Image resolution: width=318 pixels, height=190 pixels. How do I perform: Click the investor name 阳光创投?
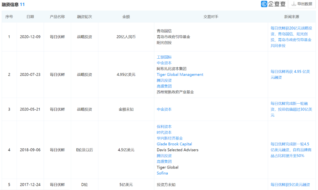(x=164, y=43)
